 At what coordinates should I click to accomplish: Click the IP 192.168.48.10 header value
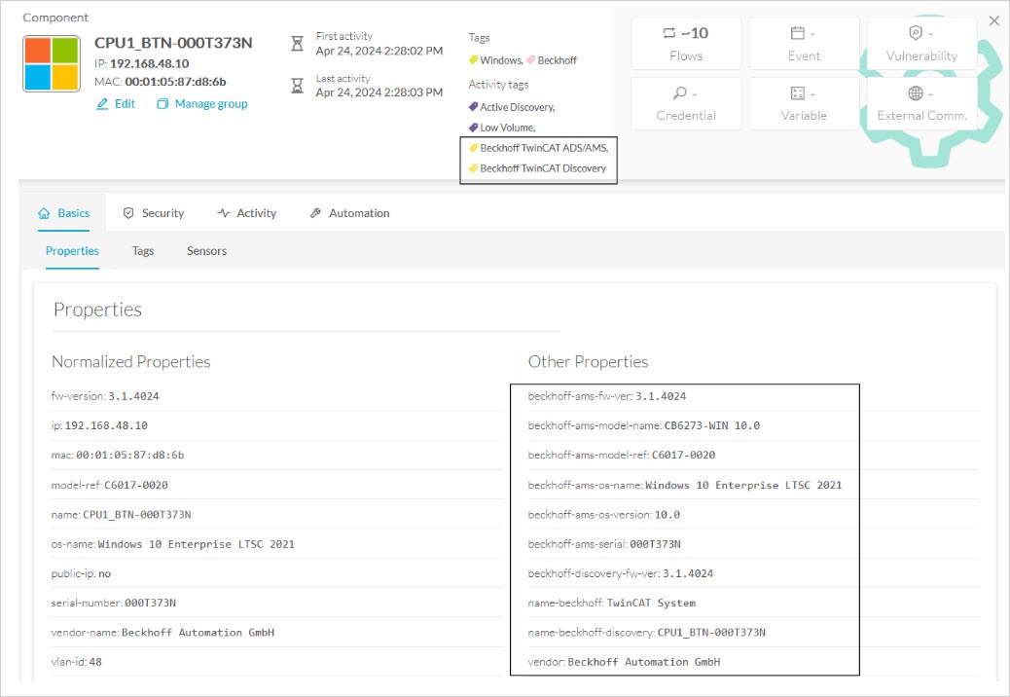pos(150,64)
